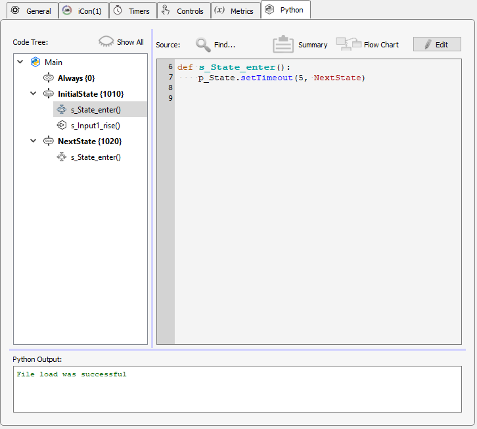This screenshot has height=429, width=477.
Task: Collapse the NextState {1020} node
Action: 34,141
